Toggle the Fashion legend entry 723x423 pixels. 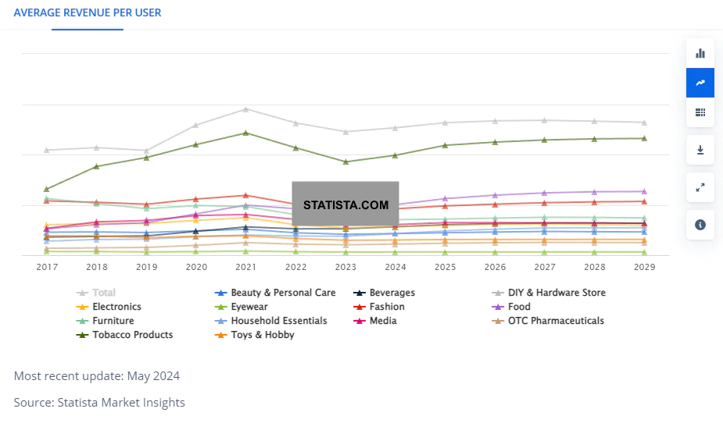[x=379, y=307]
